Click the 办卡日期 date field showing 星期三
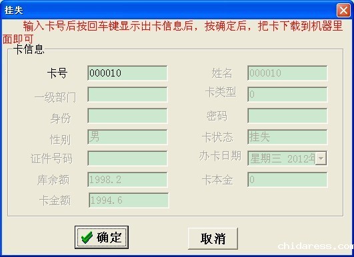This screenshot has width=354, height=257. [287, 158]
